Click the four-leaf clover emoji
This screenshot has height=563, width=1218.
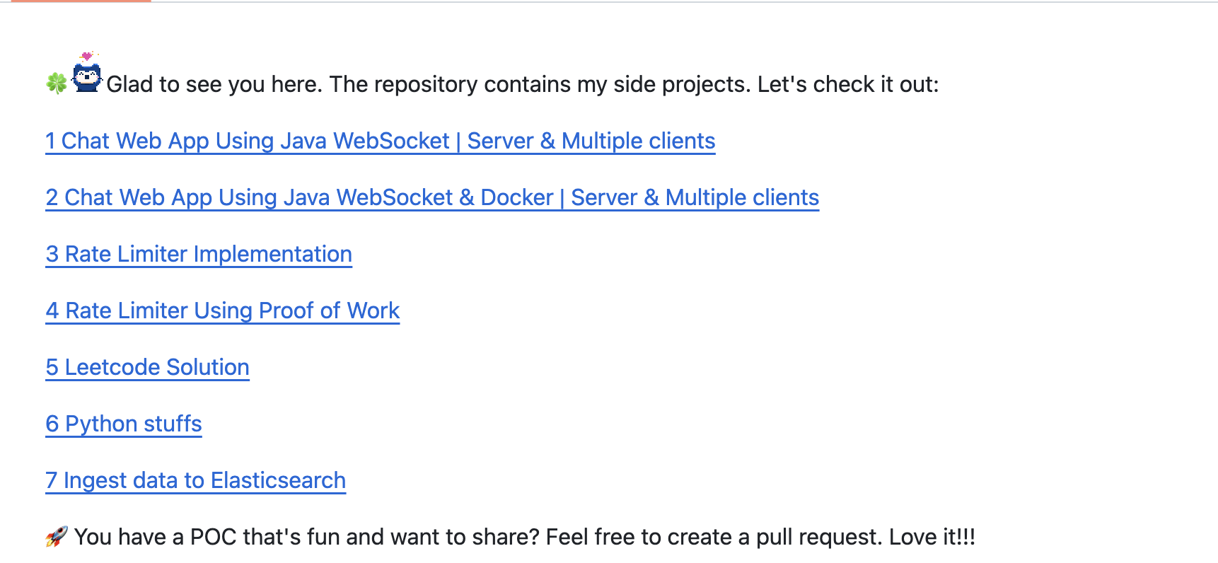[x=57, y=83]
